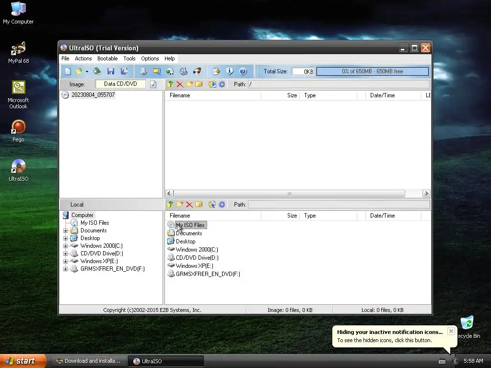Close the notification icons balloon tip
491x368 pixels.
click(451, 331)
